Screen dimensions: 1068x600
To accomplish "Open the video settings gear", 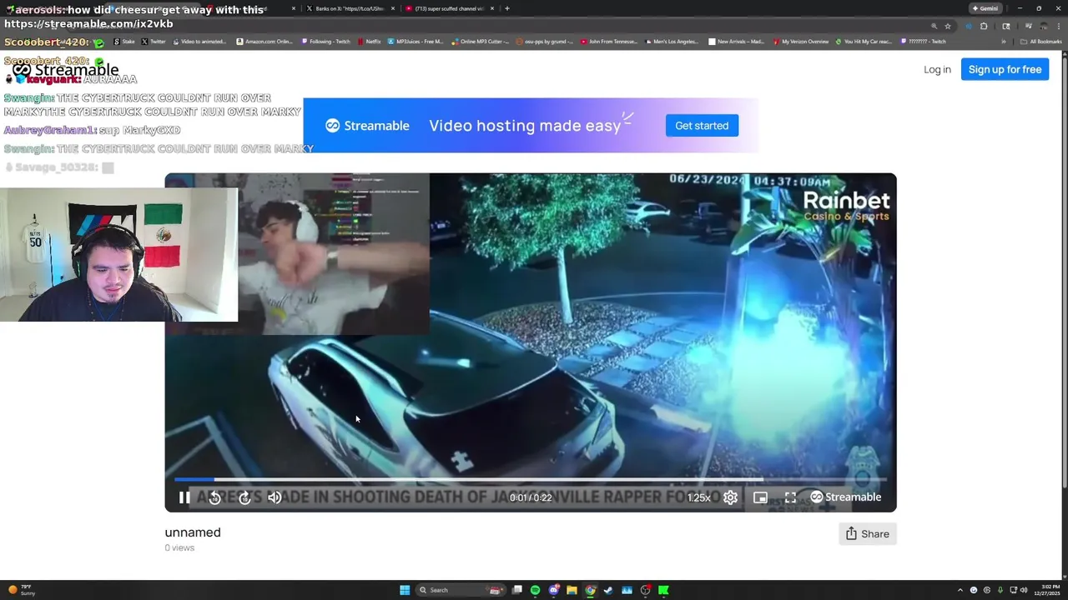I will click(x=730, y=497).
